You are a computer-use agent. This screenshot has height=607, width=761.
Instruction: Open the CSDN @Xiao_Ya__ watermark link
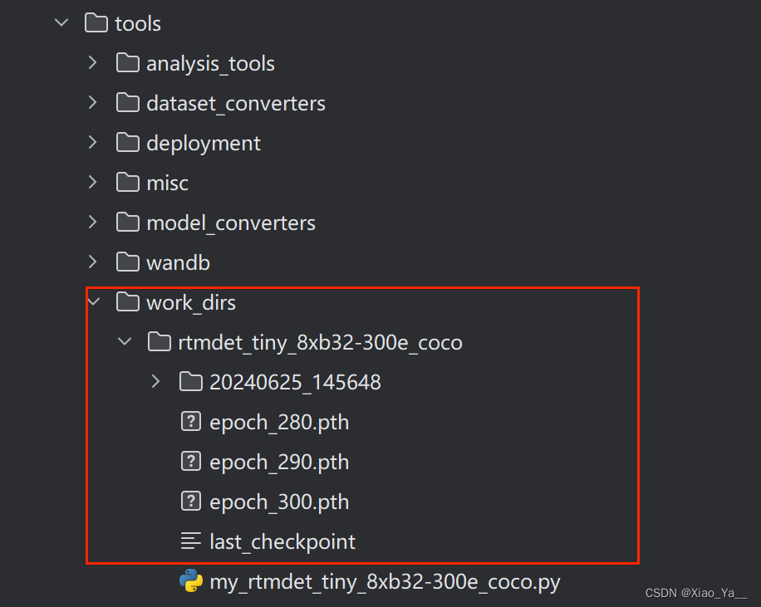pos(696,593)
